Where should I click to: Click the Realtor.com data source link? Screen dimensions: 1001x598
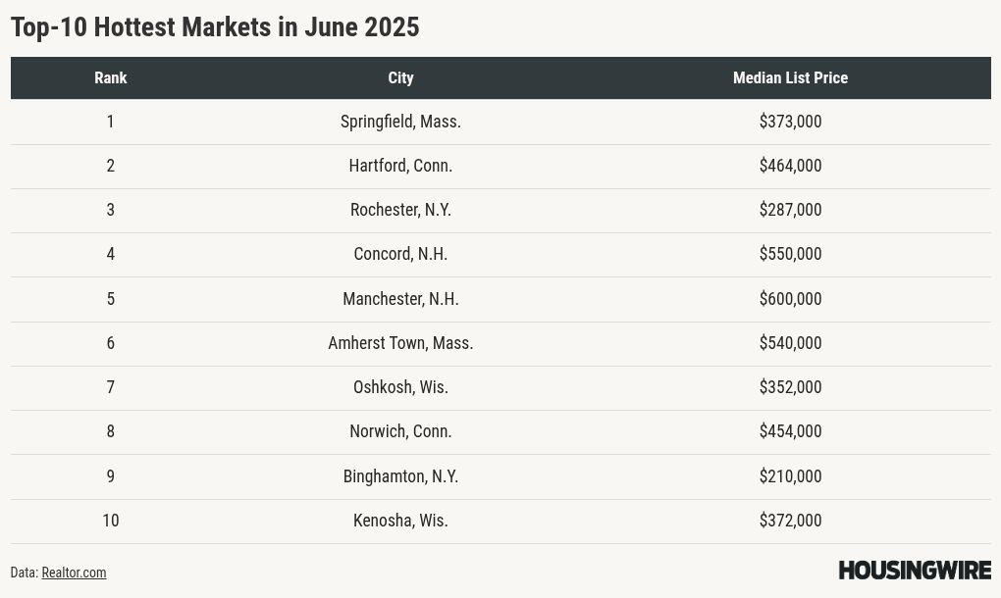(x=74, y=573)
